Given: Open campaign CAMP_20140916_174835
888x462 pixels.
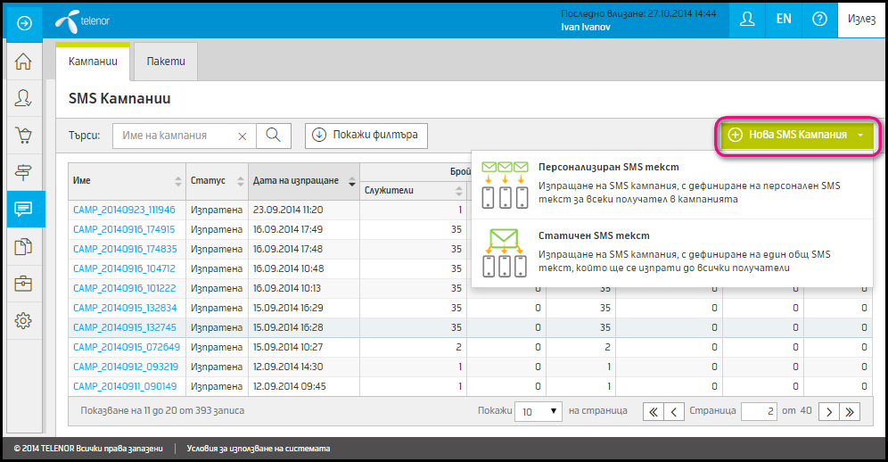Looking at the screenshot, I should pyautogui.click(x=125, y=249).
